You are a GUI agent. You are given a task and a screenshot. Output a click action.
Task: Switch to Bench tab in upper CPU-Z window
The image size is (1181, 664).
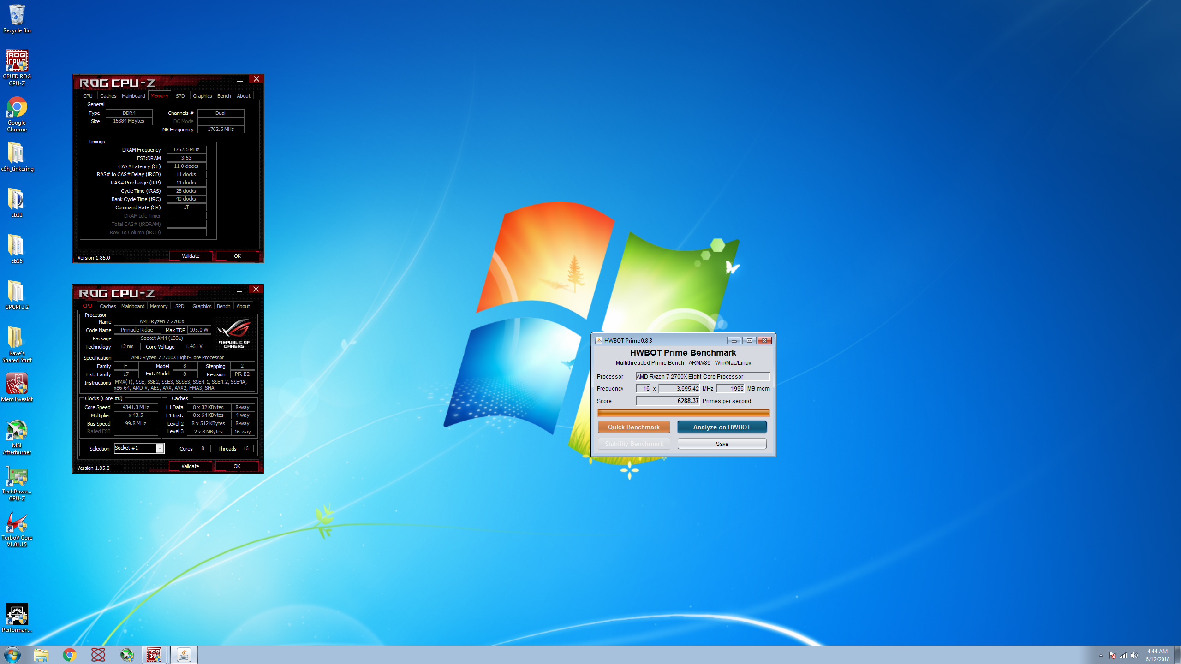click(x=224, y=96)
